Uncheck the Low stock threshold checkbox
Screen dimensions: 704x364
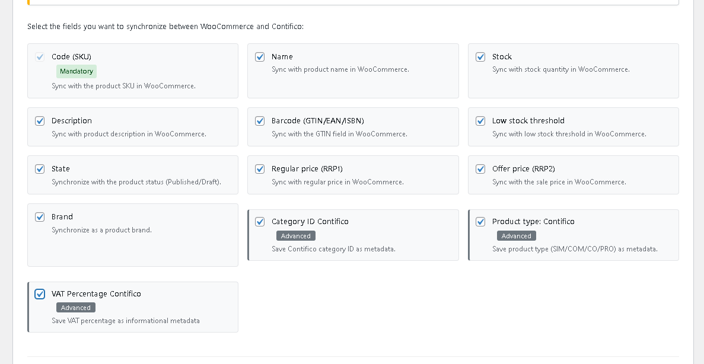[x=480, y=121]
